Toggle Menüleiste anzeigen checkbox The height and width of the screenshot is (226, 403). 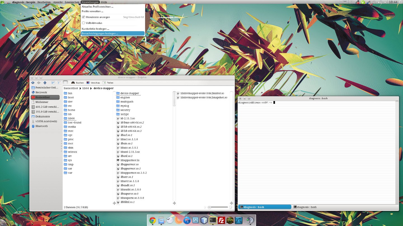[x=83, y=17]
